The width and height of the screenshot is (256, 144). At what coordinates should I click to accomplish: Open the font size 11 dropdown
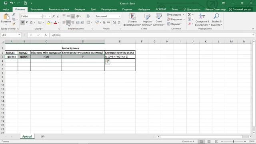(50, 16)
